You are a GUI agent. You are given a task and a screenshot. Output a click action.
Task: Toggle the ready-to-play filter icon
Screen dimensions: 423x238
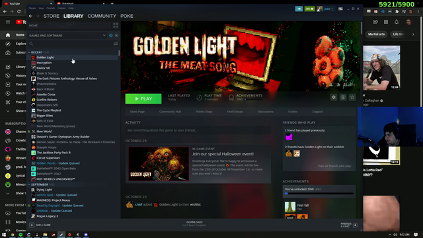click(x=116, y=35)
